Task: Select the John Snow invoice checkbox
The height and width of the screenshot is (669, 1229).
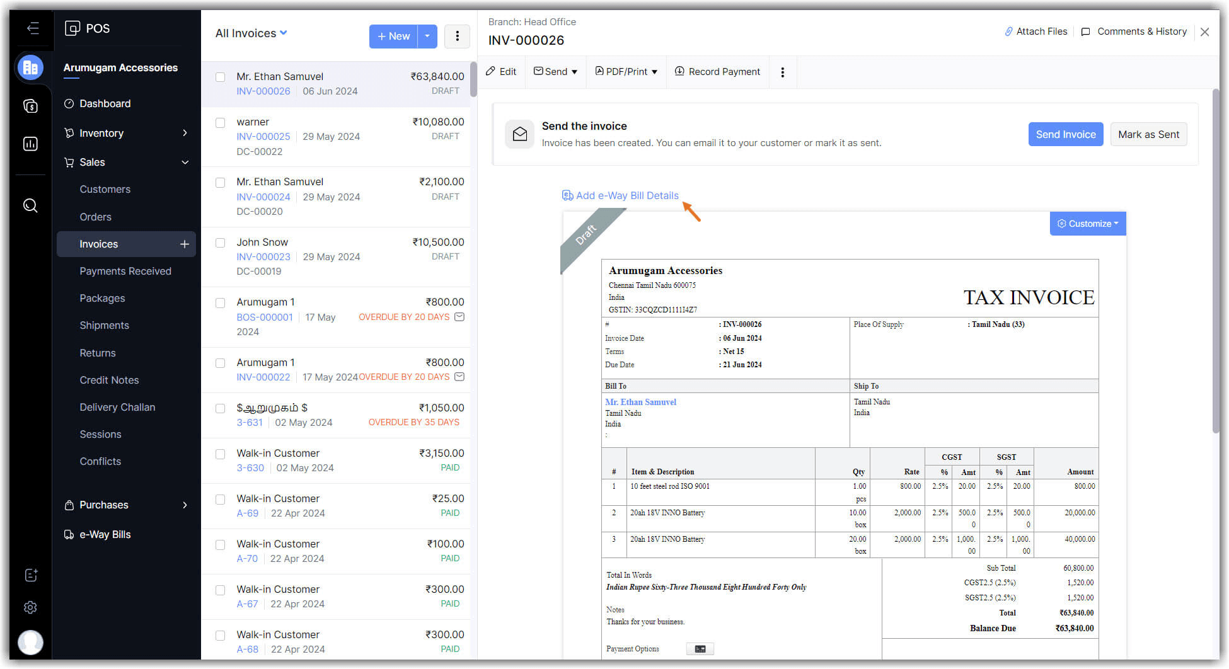Action: tap(221, 243)
